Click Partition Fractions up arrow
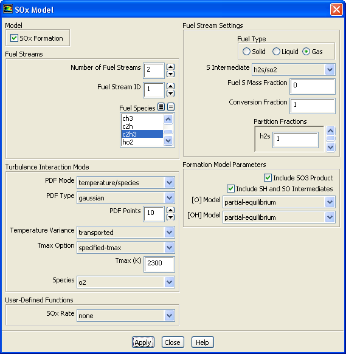The height and width of the screenshot is (354, 346). click(x=330, y=131)
